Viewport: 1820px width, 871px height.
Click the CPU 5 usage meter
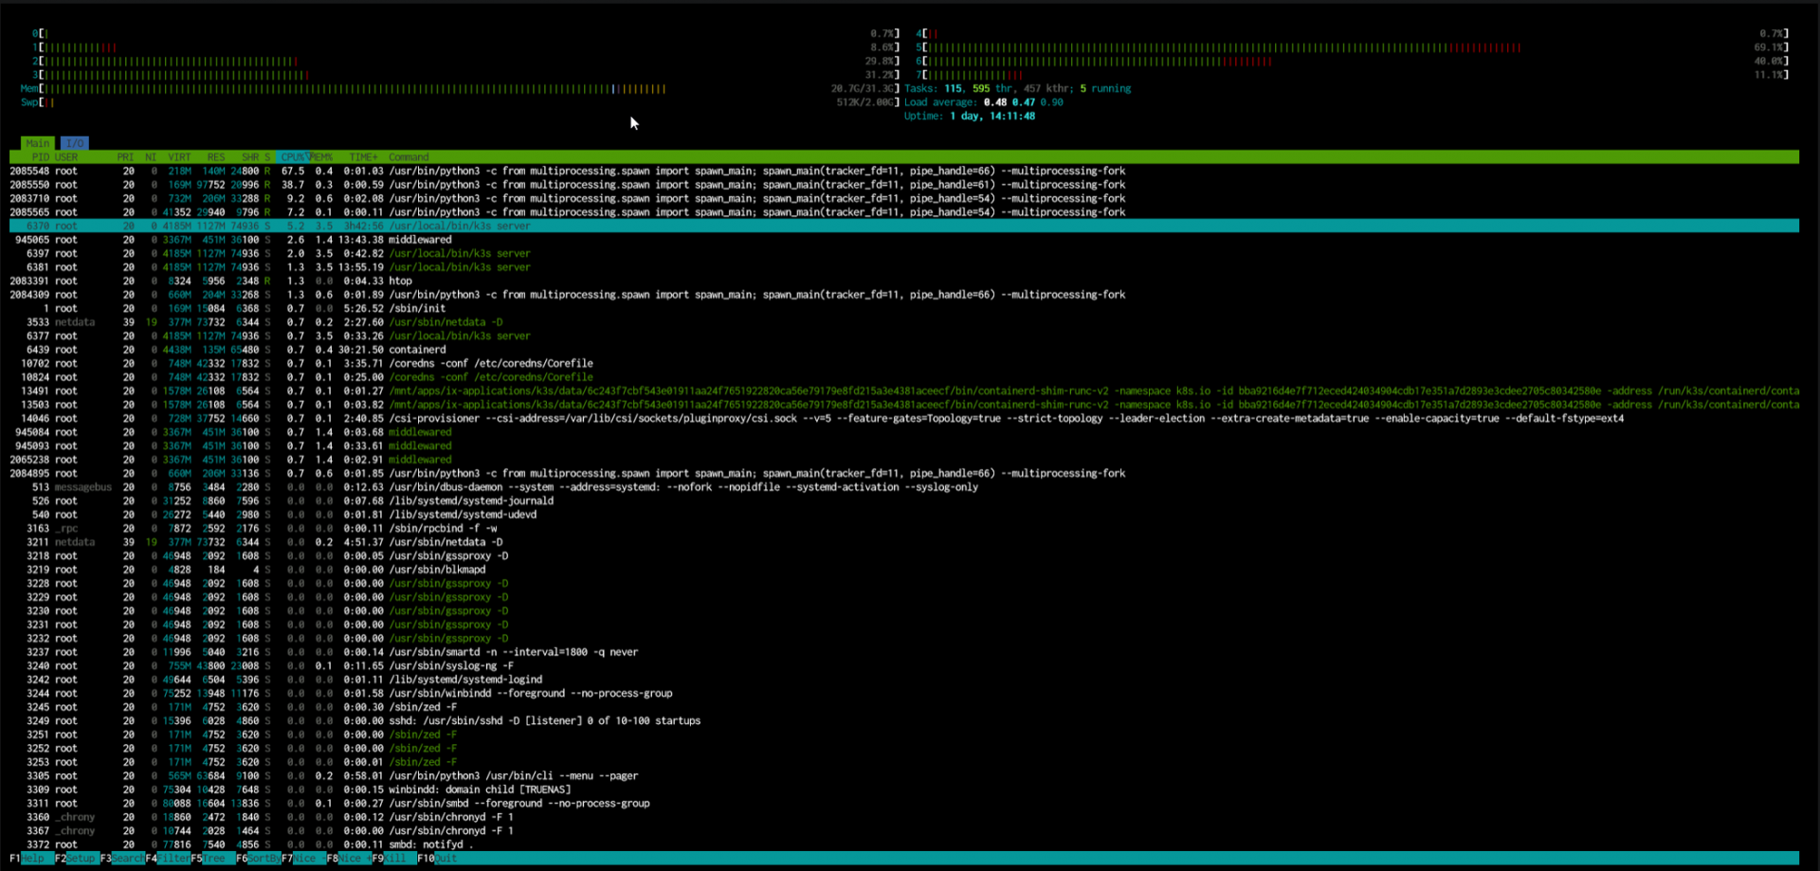coord(1352,47)
